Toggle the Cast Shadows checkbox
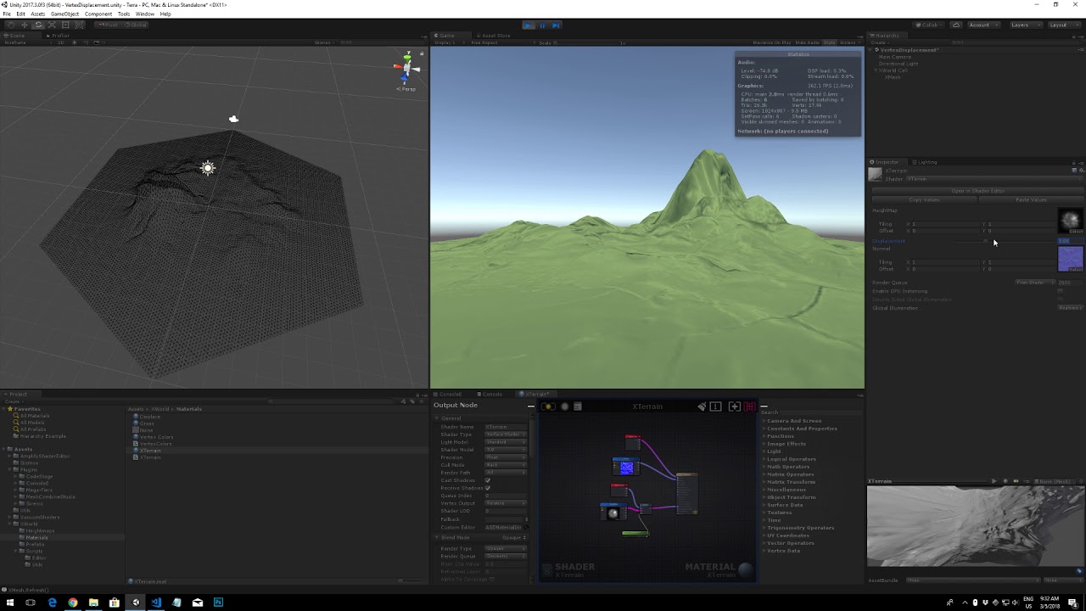Screen dimensions: 1086x611 pos(488,480)
